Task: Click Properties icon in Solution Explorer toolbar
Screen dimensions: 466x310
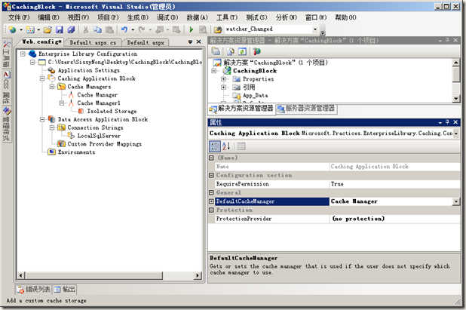Action: (216, 51)
